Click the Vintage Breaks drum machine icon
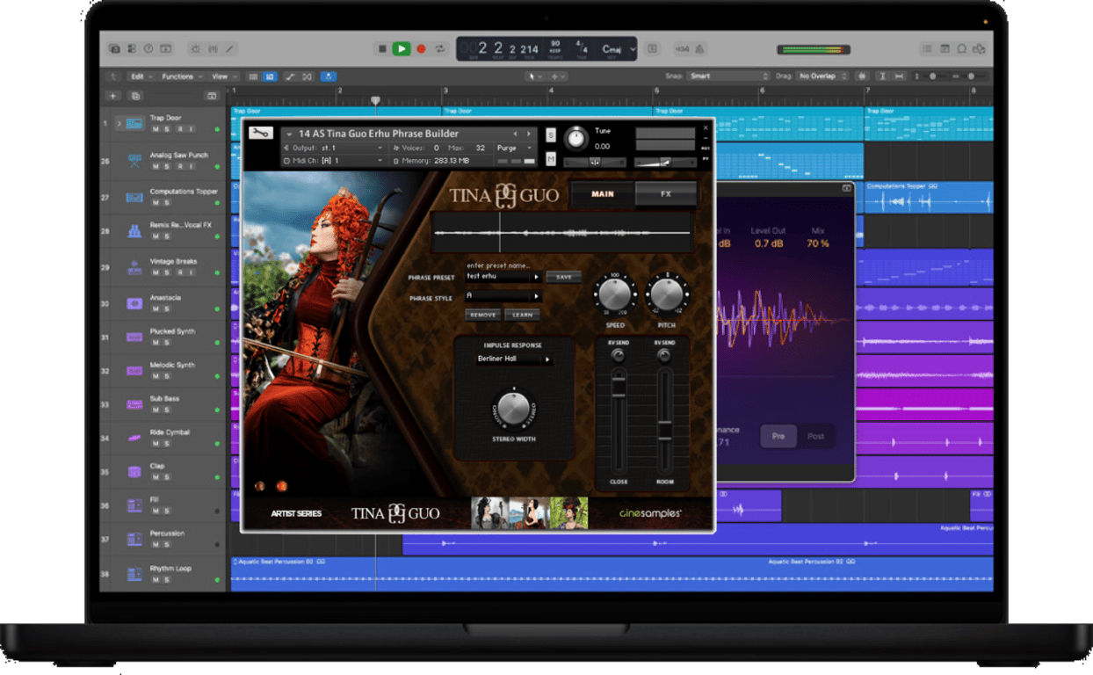The width and height of the screenshot is (1093, 675). (x=134, y=267)
